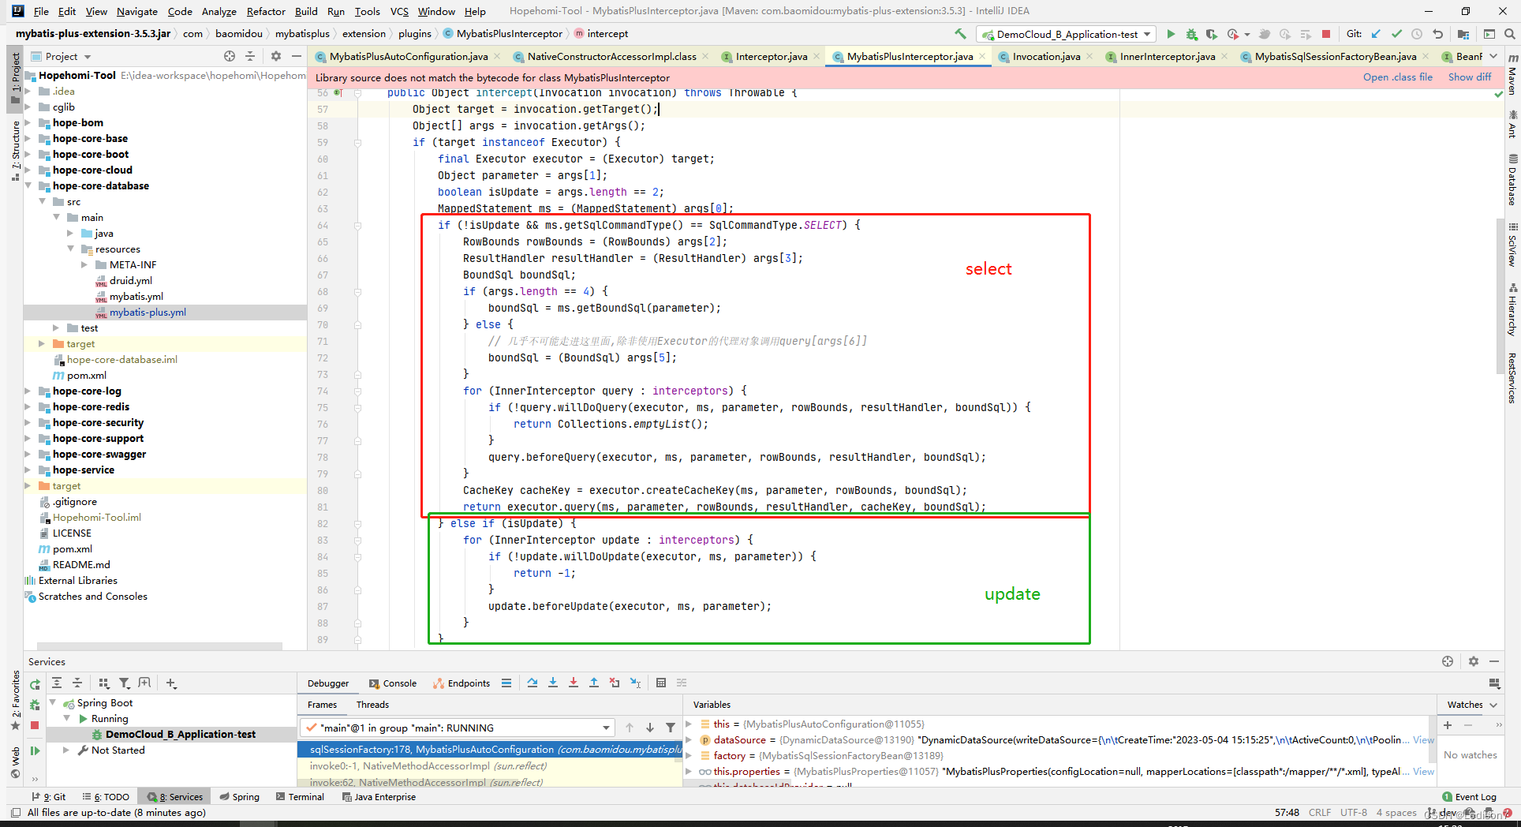The height and width of the screenshot is (827, 1521).
Task: Expand the dataSource variable node
Action: [x=689, y=740]
